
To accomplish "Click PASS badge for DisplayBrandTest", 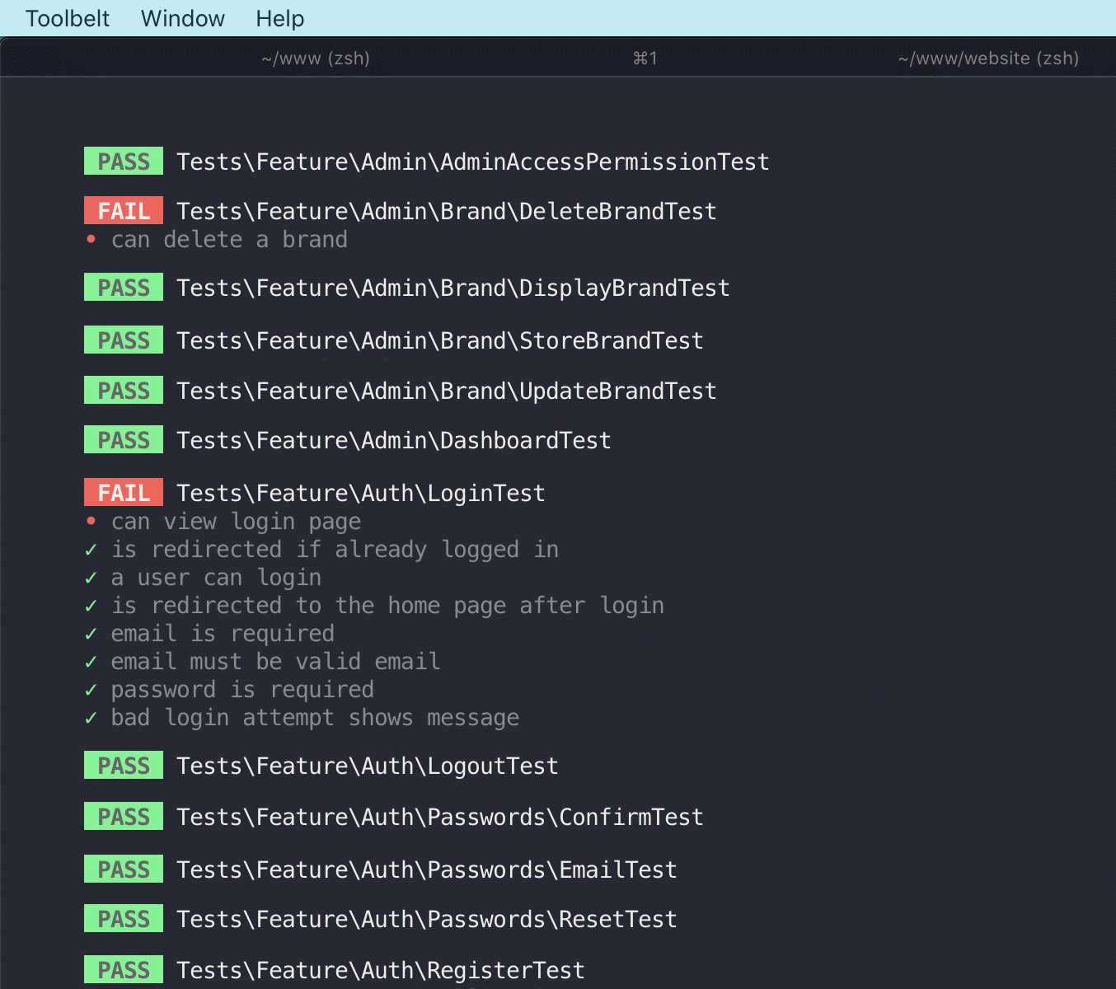I will (124, 288).
